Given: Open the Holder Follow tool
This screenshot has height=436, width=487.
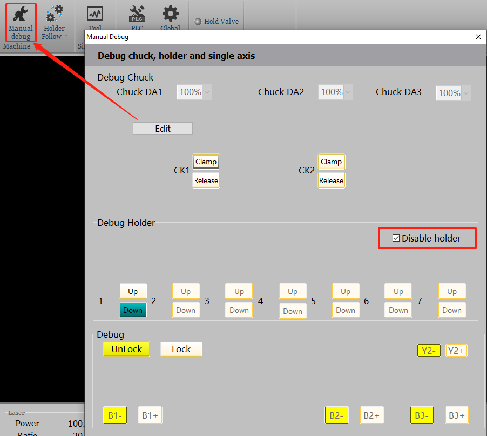Looking at the screenshot, I should click(54, 23).
